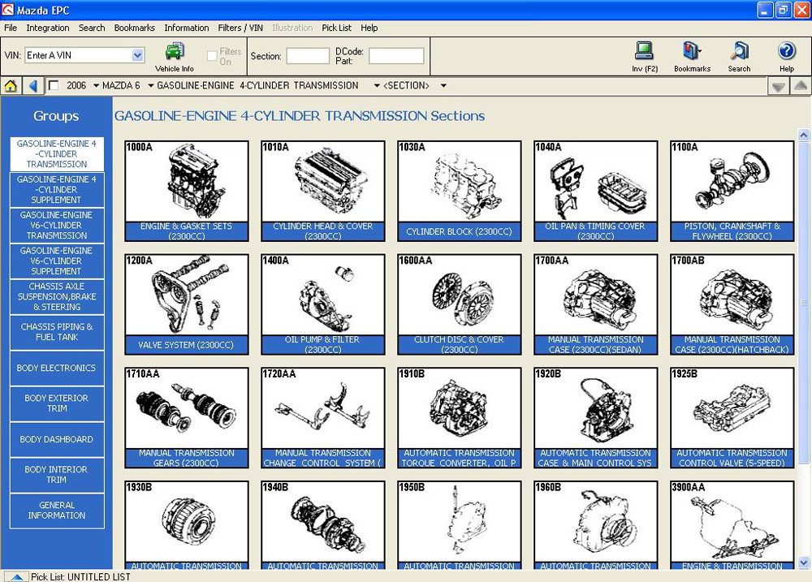Image resolution: width=812 pixels, height=582 pixels.
Task: Select CHASSIS PIPING & FUEL TANK group
Action: coord(56,332)
